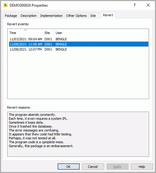Screen dimensions: 156x173
Task: Click the question mark help icon
Action: point(135,5)
